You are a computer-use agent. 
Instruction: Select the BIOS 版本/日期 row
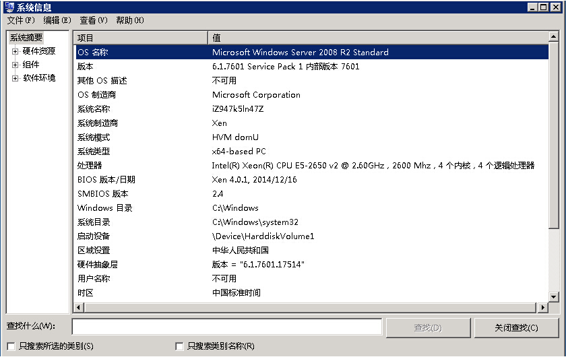312,179
